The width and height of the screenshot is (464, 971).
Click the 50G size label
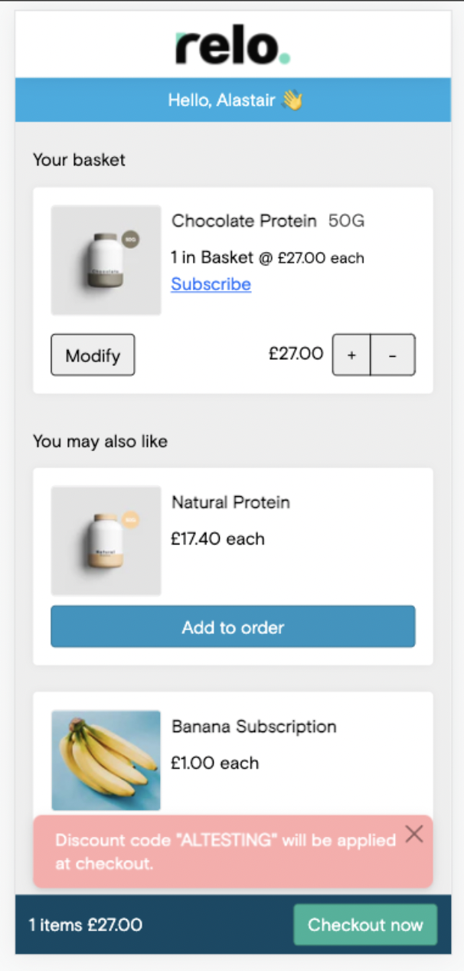click(x=347, y=221)
